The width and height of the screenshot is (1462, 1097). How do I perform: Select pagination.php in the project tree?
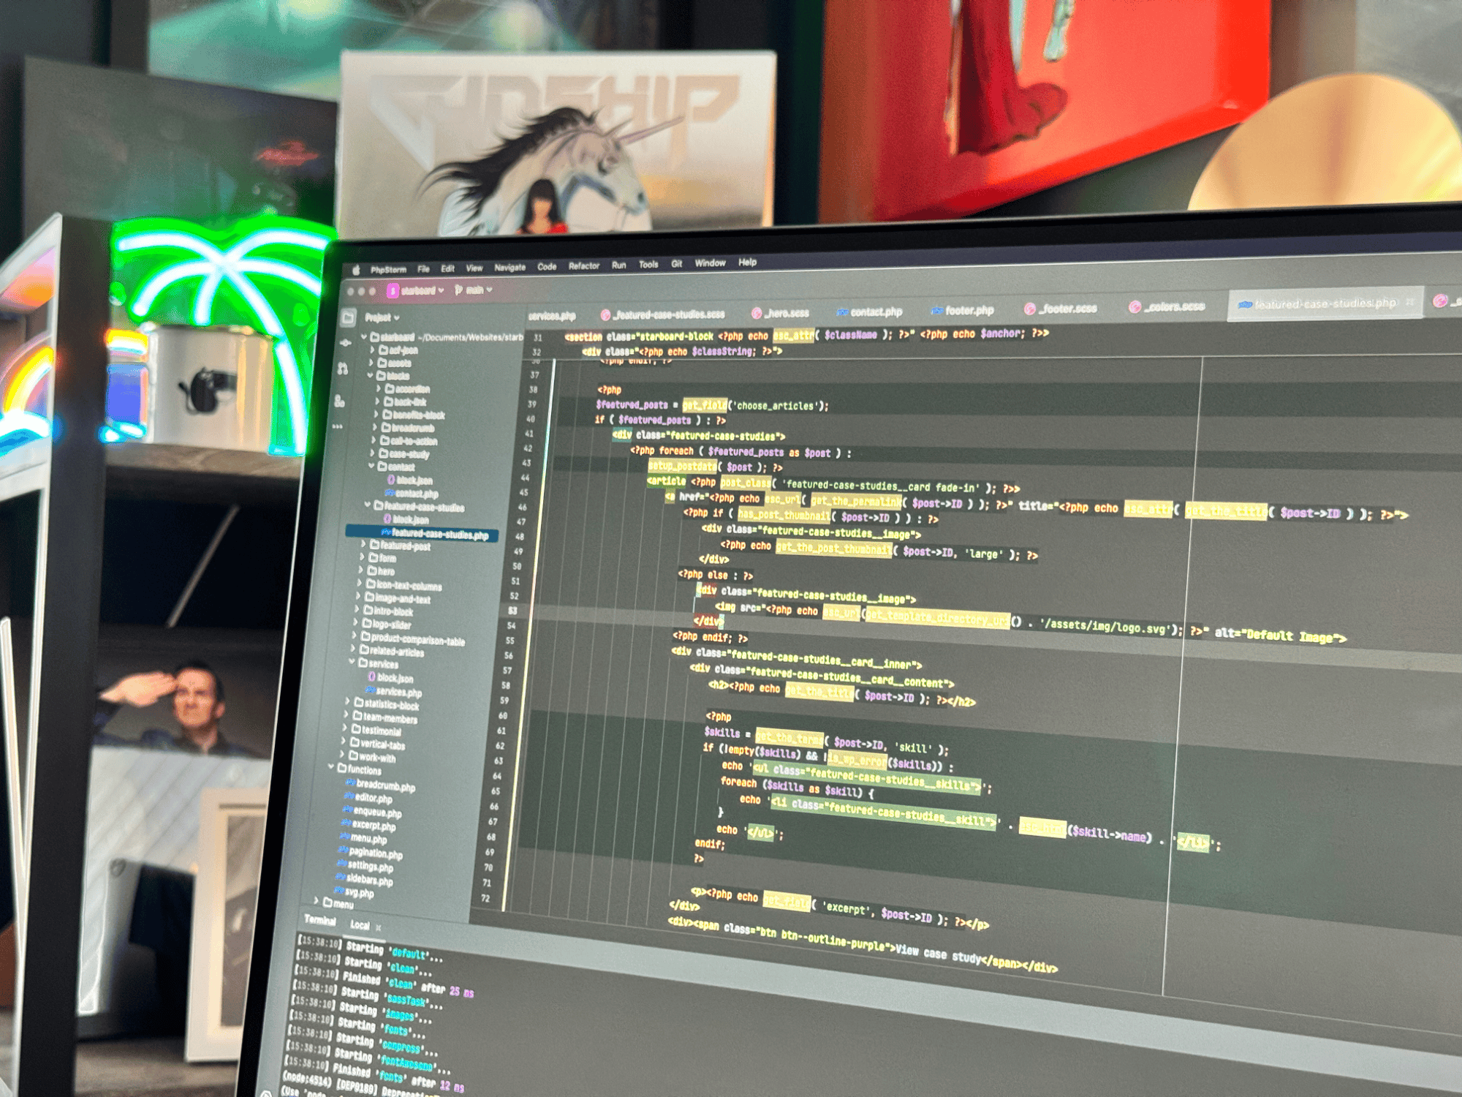click(371, 852)
